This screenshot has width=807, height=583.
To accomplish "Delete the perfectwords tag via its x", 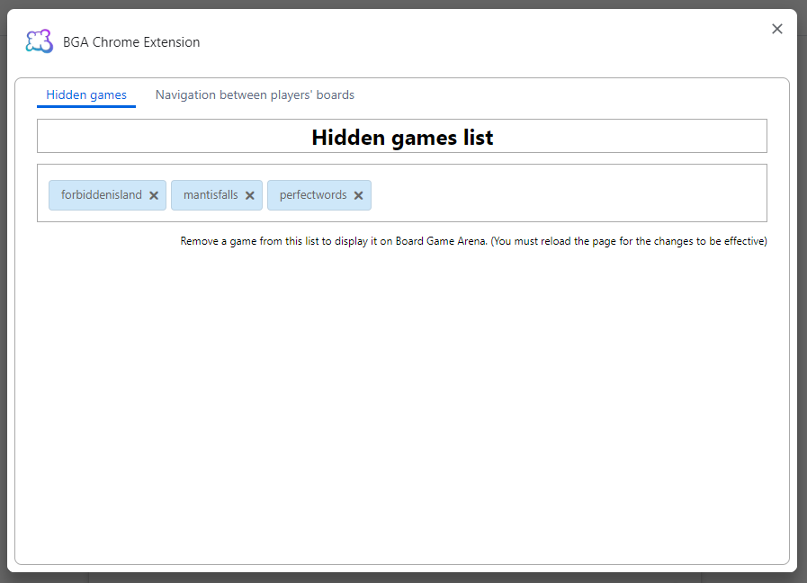I will 358,195.
